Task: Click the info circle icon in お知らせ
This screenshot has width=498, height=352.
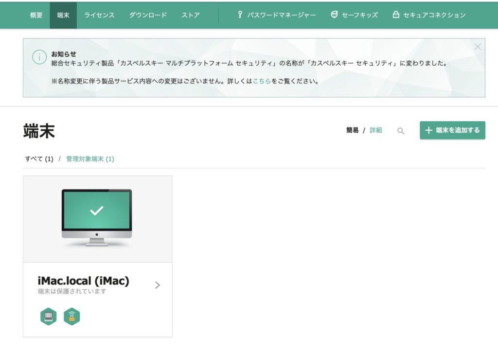Action: [39, 57]
